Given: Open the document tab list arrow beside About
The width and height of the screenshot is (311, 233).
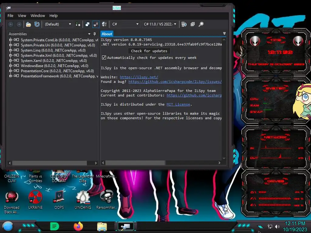Looking at the screenshot, I should pyautogui.click(x=224, y=33).
